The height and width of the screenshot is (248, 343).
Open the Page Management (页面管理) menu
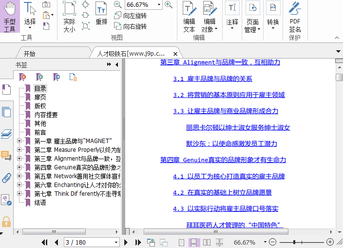point(252,17)
